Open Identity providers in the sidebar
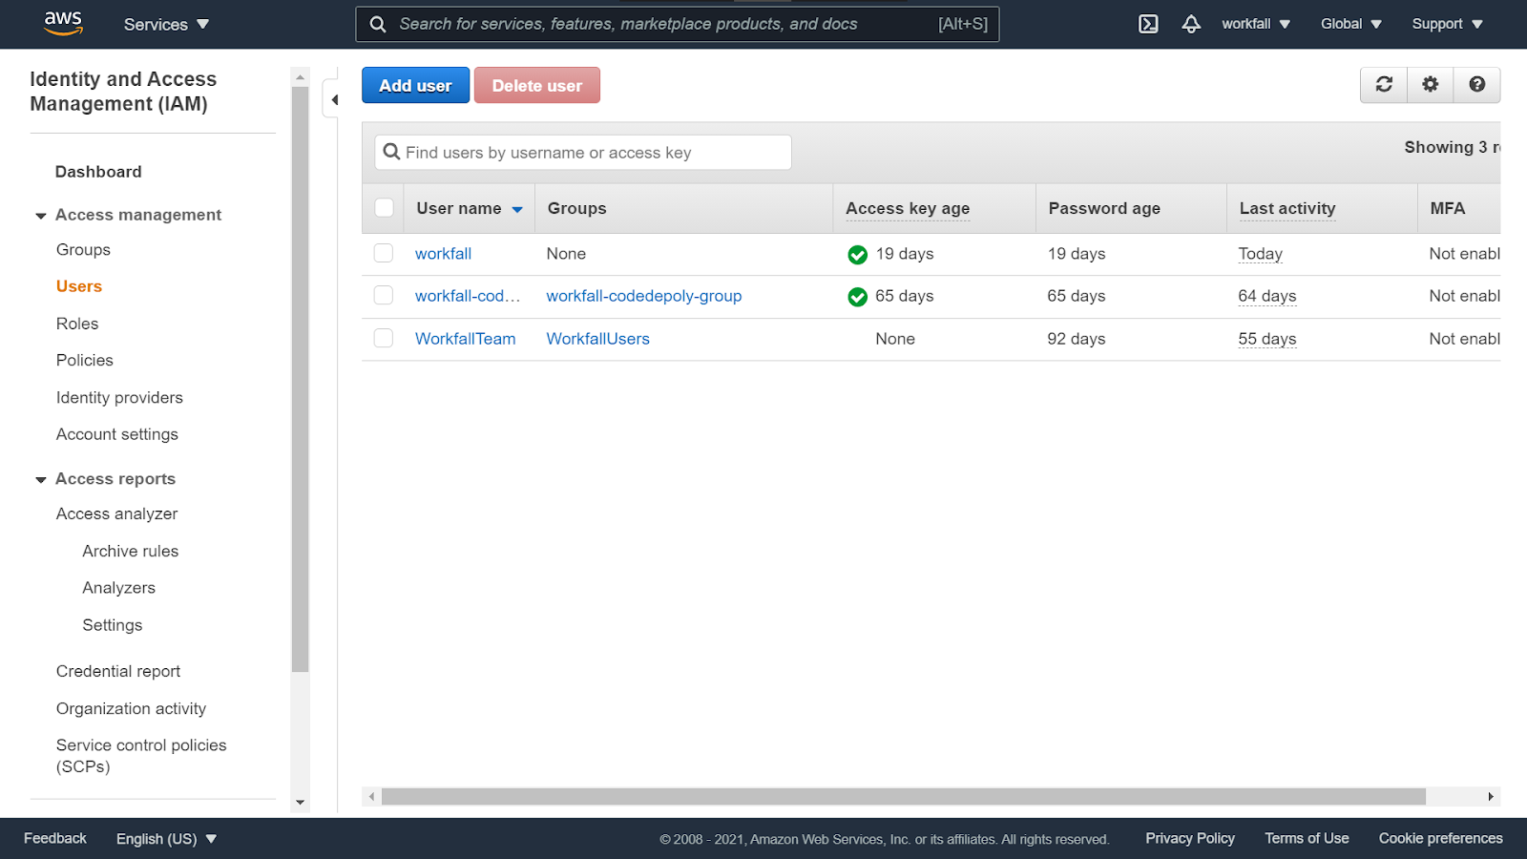This screenshot has height=859, width=1527. tap(119, 397)
